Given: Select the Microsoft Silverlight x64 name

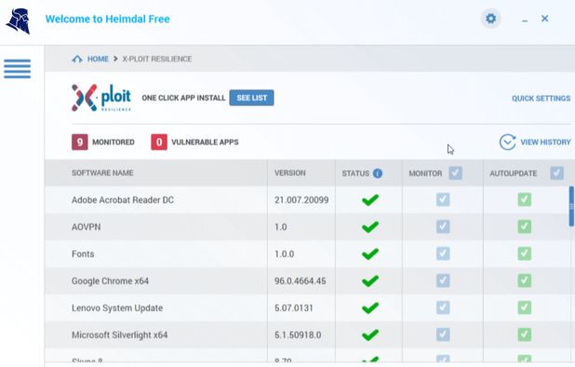Looking at the screenshot, I should click(119, 334).
